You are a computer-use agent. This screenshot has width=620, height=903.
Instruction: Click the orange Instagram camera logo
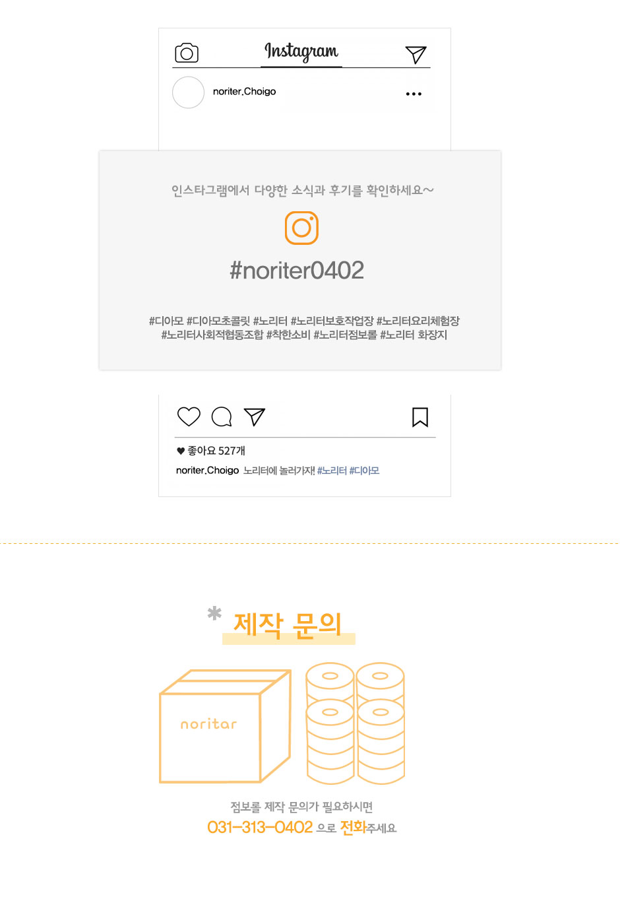coord(301,228)
